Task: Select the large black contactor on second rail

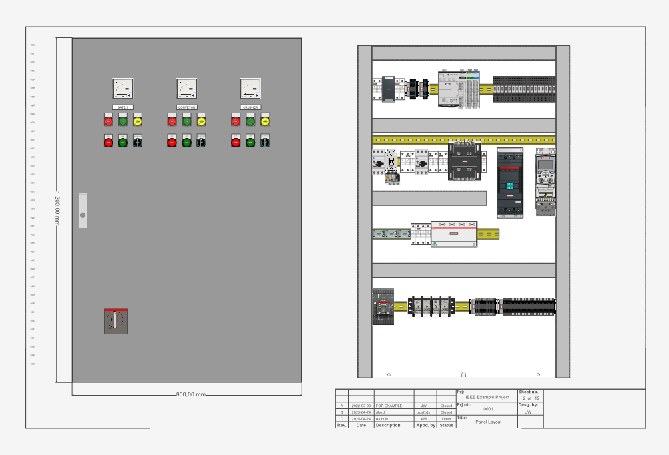Action: tap(464, 161)
